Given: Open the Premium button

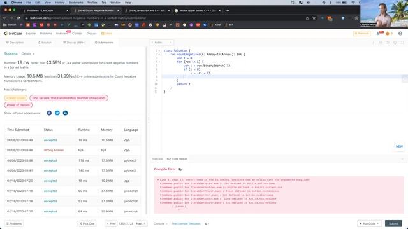Looking at the screenshot, I should pyautogui.click(x=361, y=34).
